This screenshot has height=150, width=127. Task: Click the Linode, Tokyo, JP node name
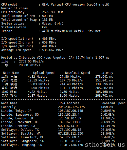[16, 111]
